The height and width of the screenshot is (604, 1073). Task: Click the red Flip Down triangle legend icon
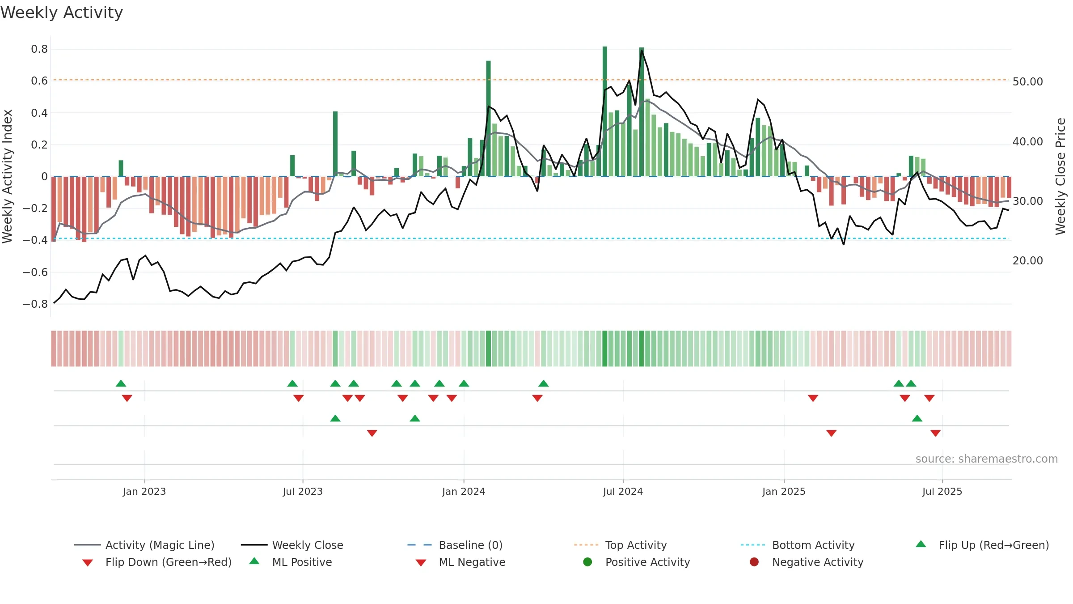click(88, 563)
